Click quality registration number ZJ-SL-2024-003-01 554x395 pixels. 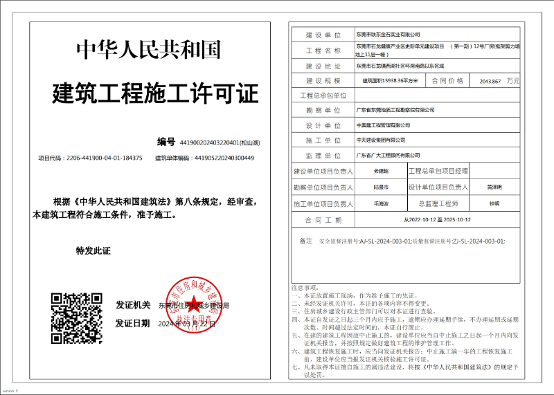pos(478,241)
